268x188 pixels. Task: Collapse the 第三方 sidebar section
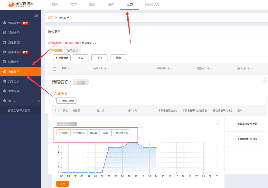pyautogui.click(x=38, y=101)
